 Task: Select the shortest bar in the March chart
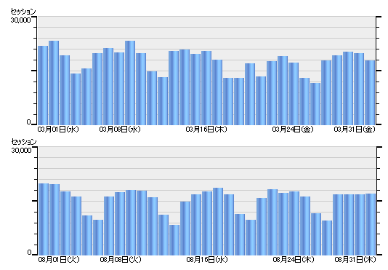click(x=315, y=104)
